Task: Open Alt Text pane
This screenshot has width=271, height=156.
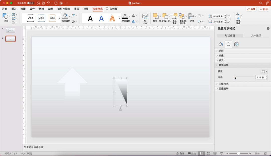Action: 145,19
